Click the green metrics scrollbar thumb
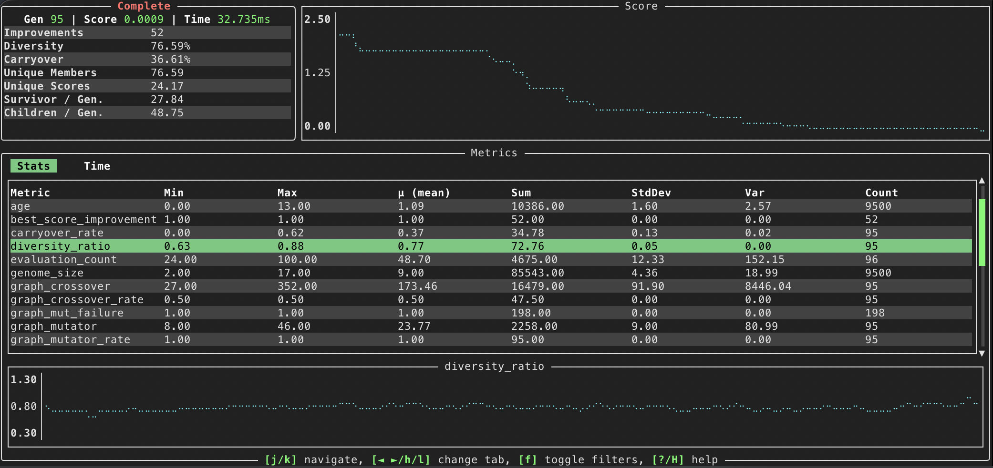This screenshot has width=993, height=468. tap(982, 232)
